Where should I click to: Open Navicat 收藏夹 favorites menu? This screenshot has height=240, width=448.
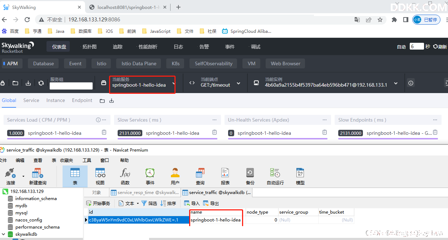click(67, 160)
